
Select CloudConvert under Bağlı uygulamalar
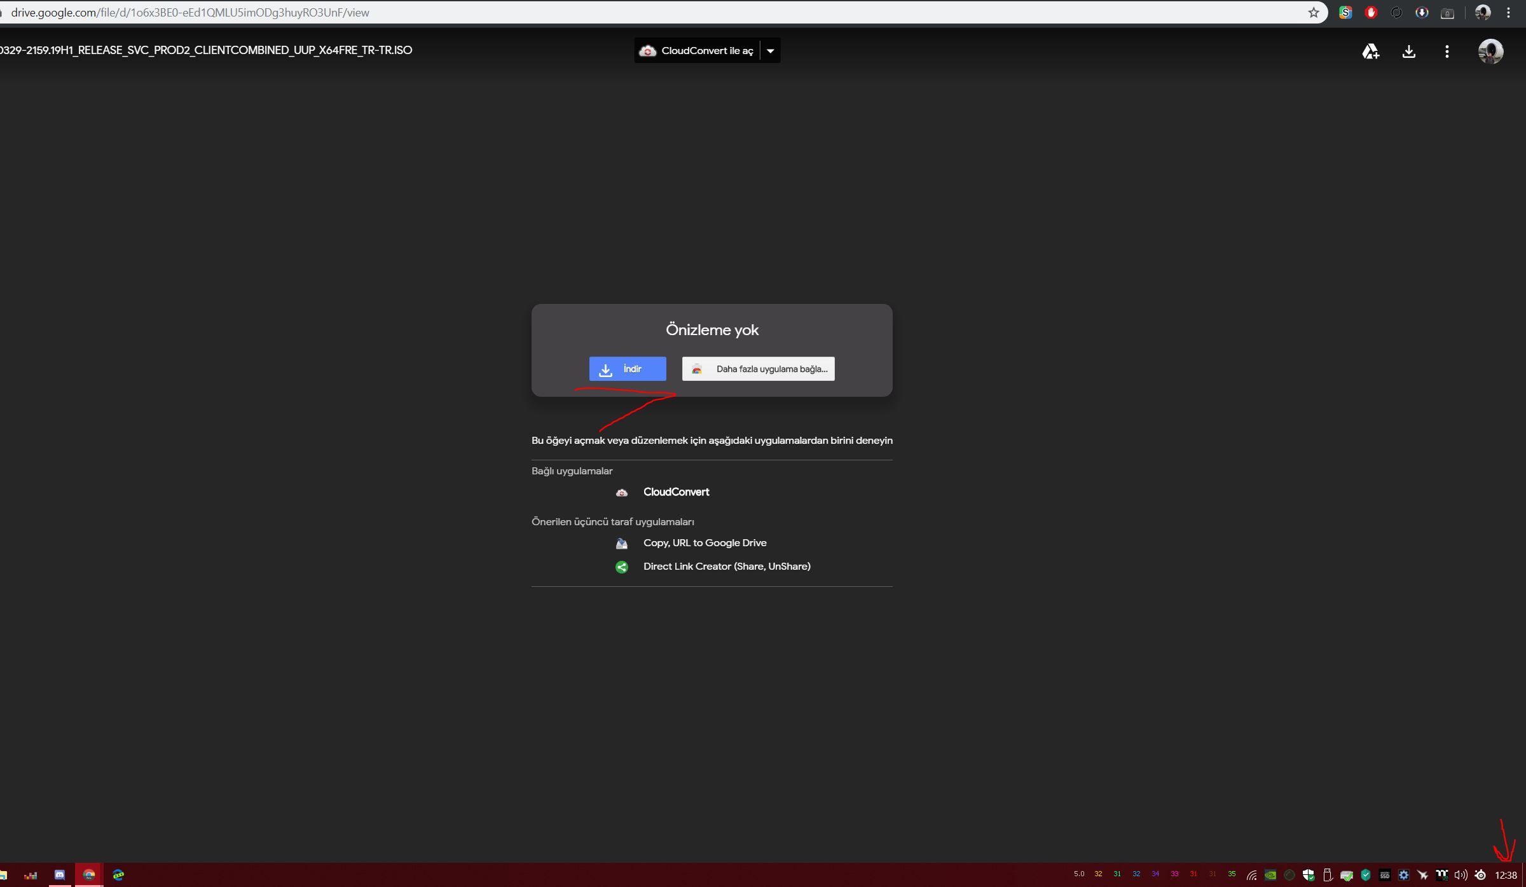pos(676,492)
